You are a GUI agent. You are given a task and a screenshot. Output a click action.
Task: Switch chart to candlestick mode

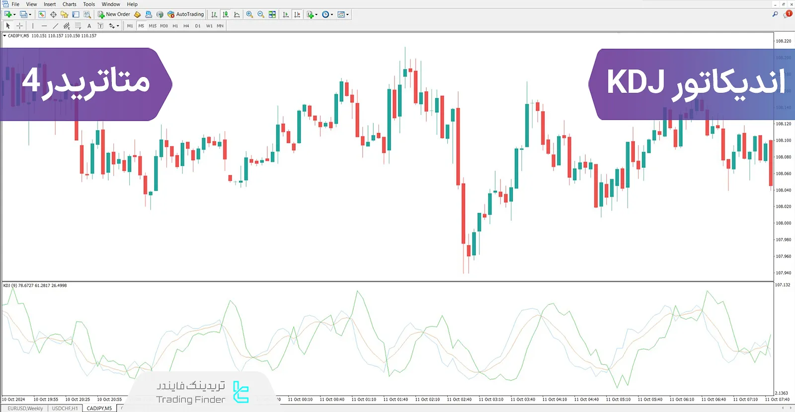226,14
